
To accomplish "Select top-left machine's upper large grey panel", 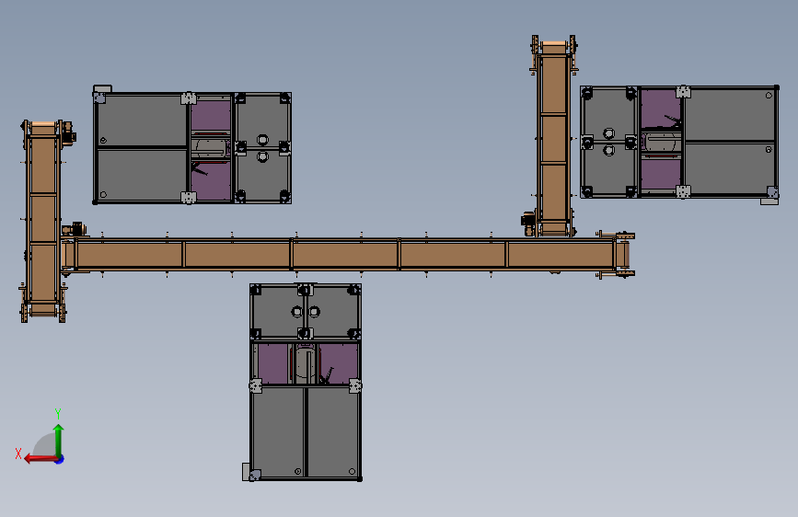I will [x=142, y=121].
